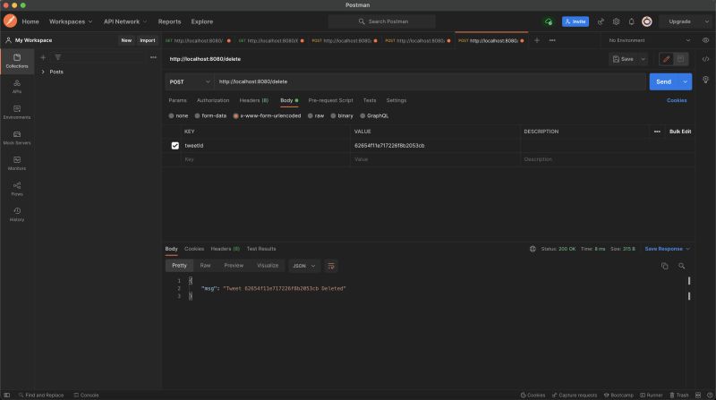Screen dimensions: 716x400
Task: Open the API Network dropdown menu
Action: pos(125,21)
